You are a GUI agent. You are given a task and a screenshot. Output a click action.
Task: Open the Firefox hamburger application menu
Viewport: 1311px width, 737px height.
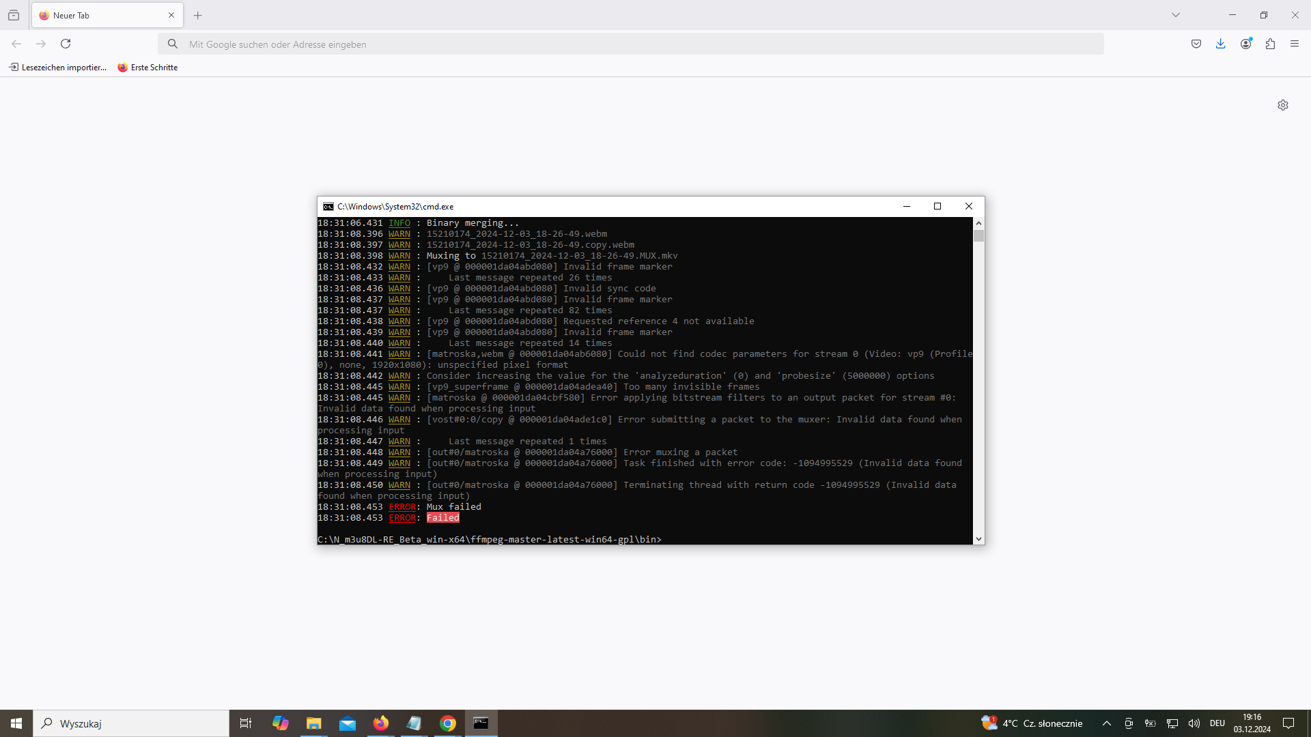(1295, 44)
